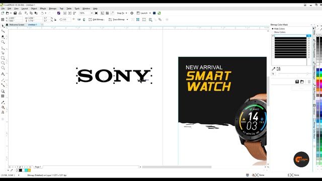Click the cyan swatch in document palette

coord(26,170)
